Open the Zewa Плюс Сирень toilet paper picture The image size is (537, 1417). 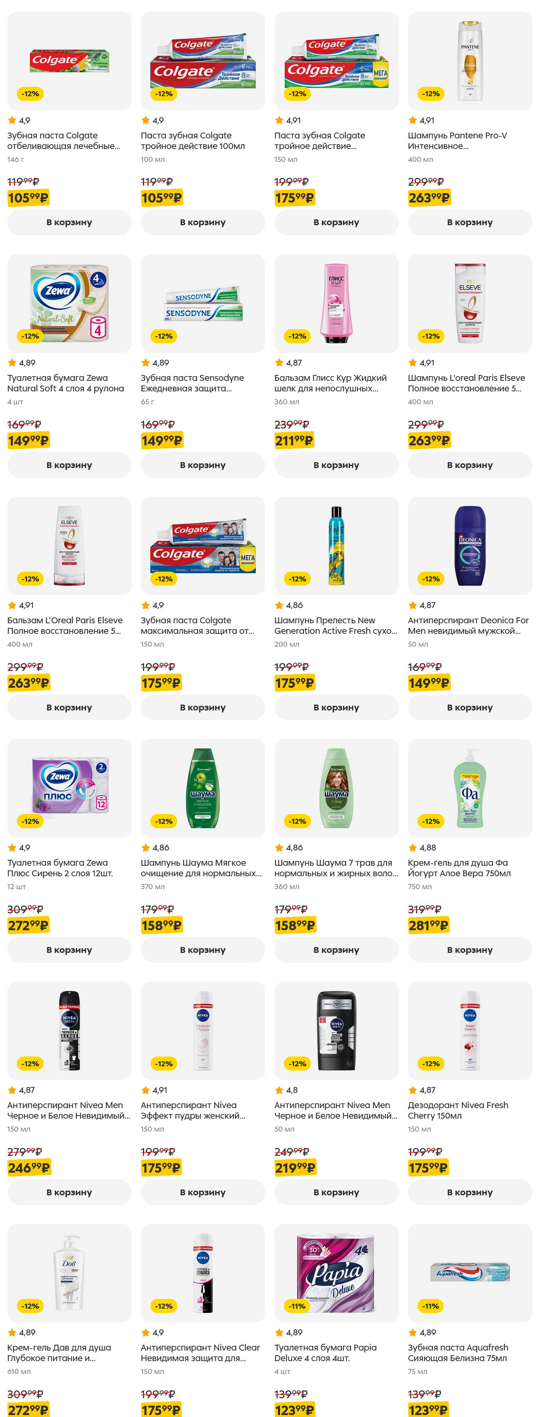point(69,788)
